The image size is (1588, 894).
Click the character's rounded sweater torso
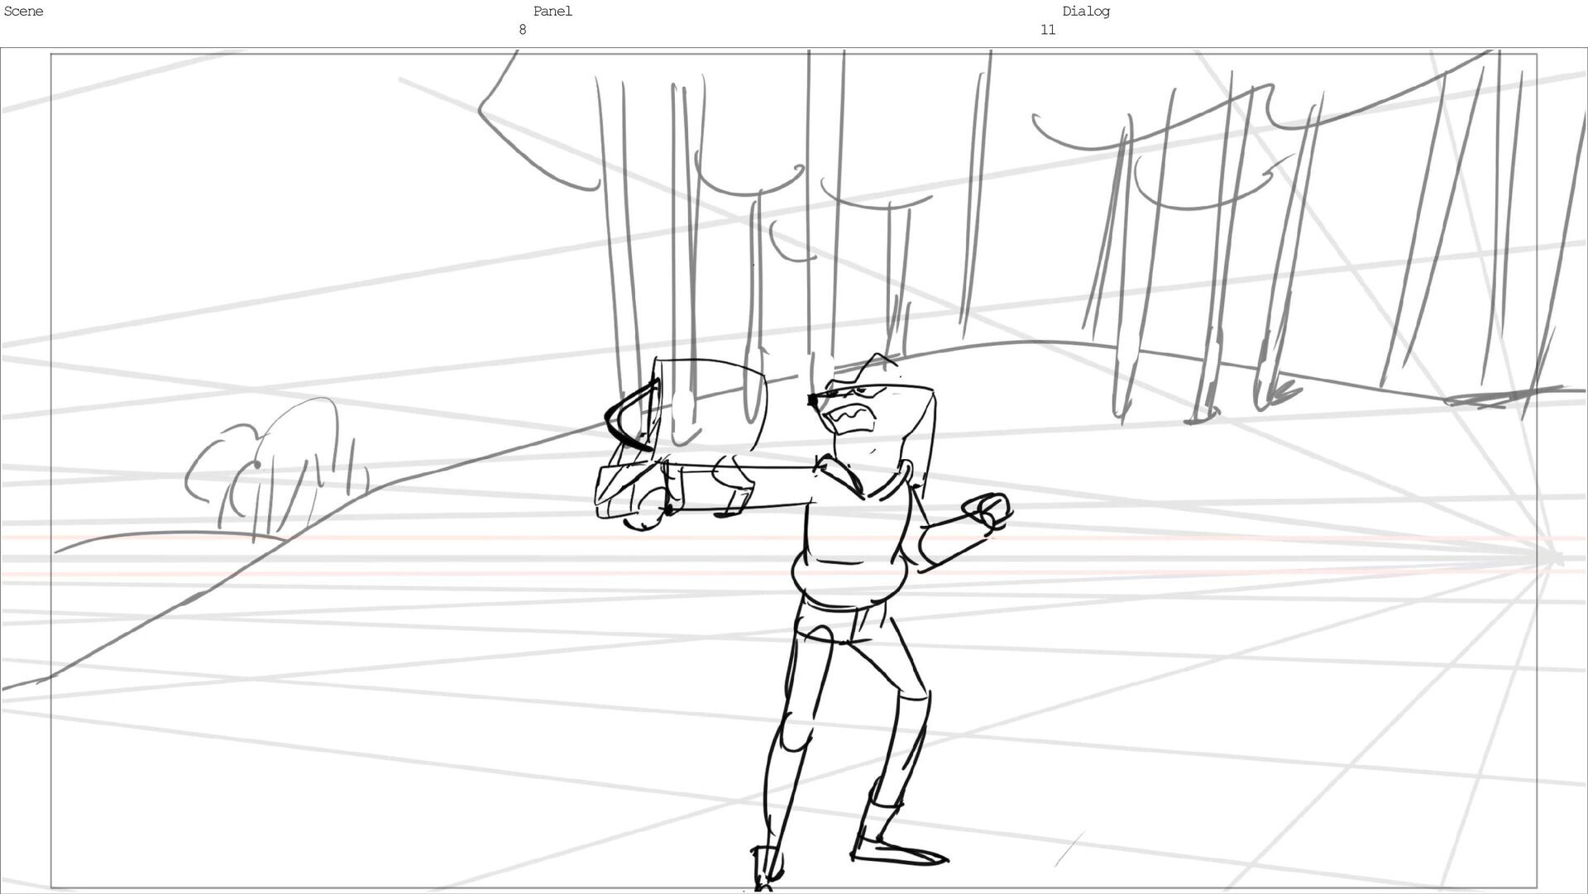(852, 546)
